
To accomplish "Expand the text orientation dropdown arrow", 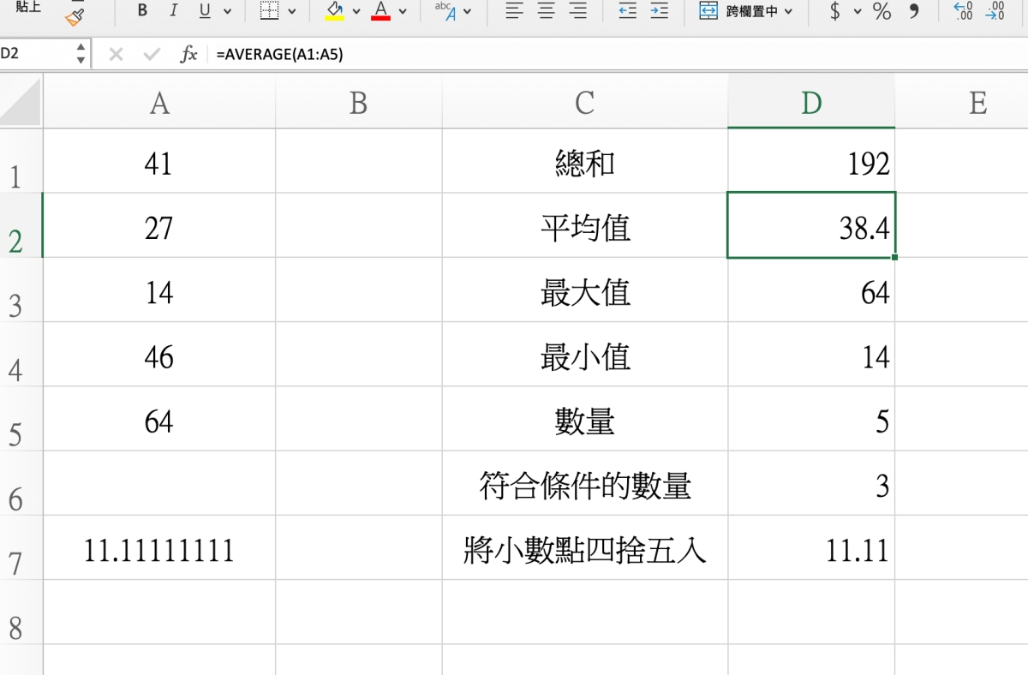I will point(468,12).
